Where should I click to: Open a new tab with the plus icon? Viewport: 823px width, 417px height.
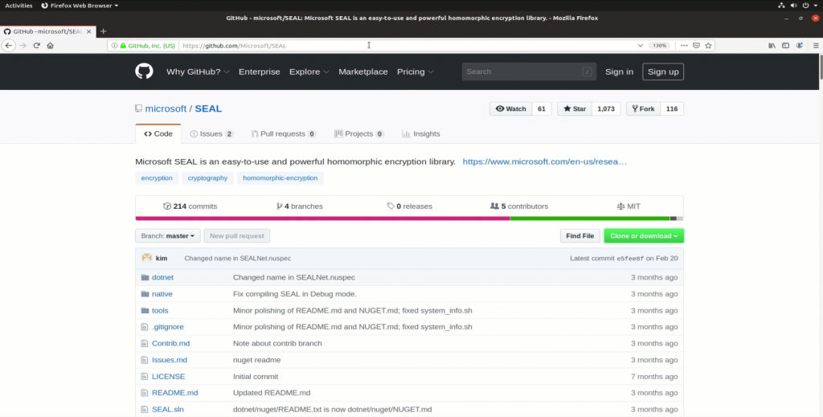(x=104, y=31)
